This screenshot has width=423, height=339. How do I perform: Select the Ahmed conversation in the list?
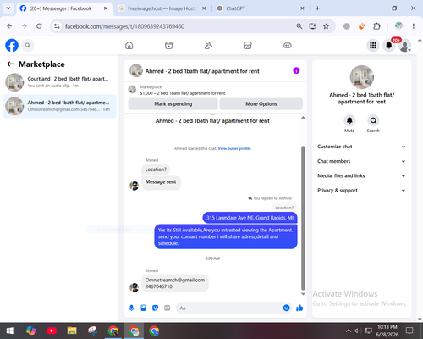tap(59, 106)
